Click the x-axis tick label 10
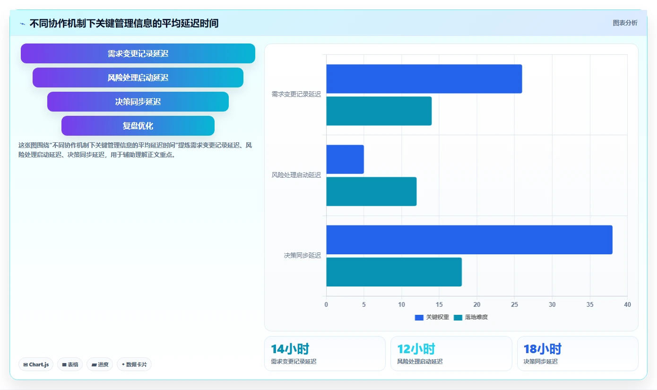This screenshot has height=390, width=657. [x=401, y=304]
